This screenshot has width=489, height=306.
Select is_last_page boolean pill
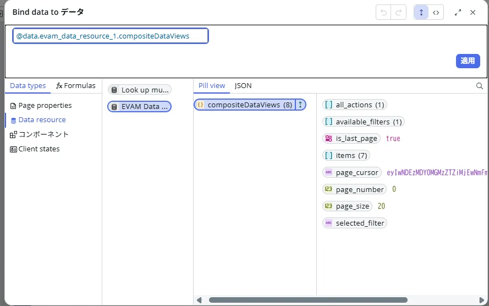pos(351,139)
